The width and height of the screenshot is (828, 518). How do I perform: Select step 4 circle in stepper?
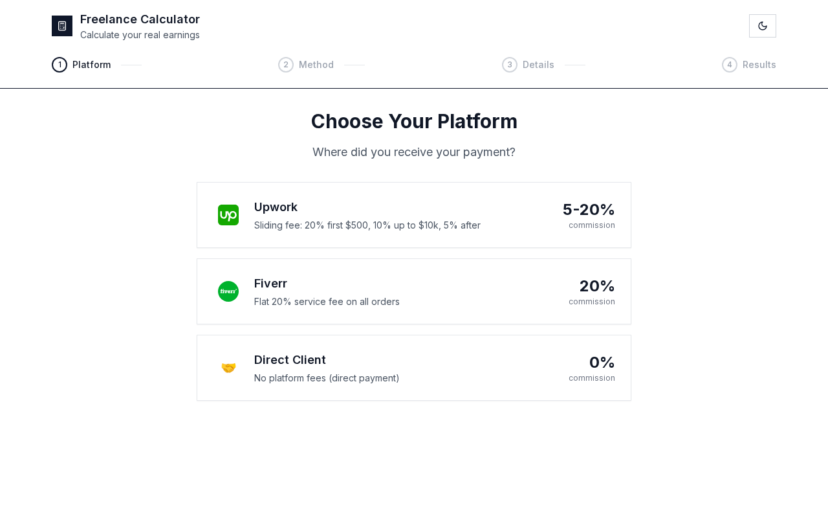[730, 65]
